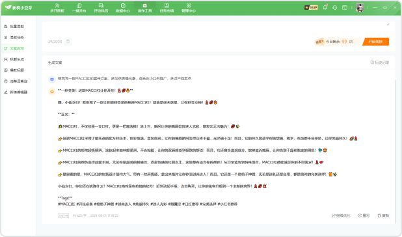Open the 多开面板 tab in top bar

tap(57, 8)
